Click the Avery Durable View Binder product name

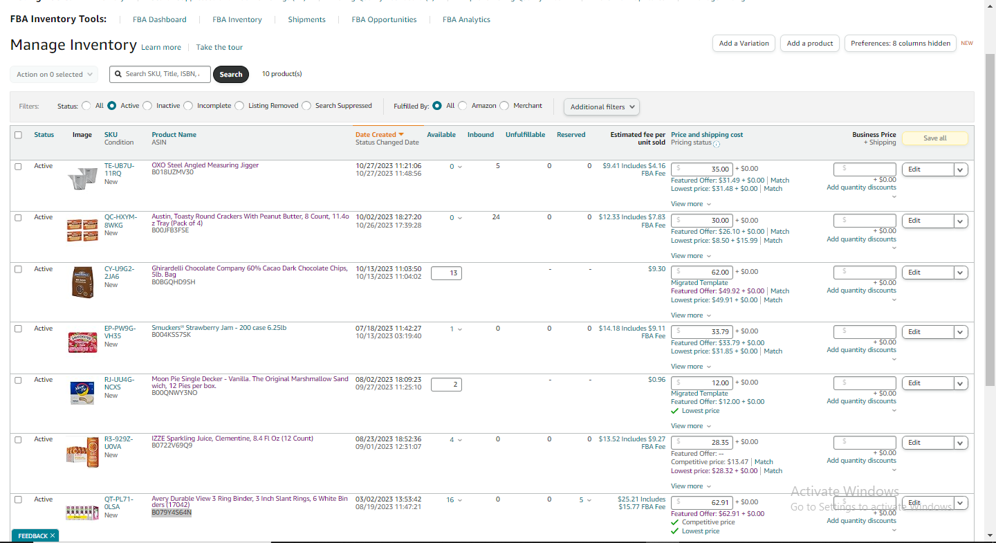coord(250,502)
